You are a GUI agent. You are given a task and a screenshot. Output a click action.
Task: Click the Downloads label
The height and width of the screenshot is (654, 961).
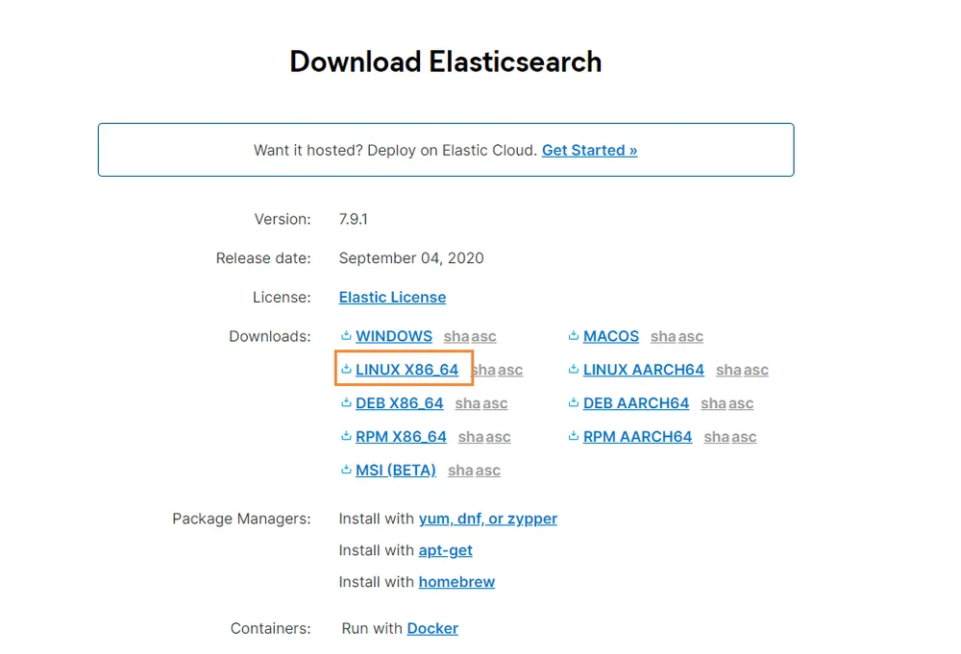270,336
